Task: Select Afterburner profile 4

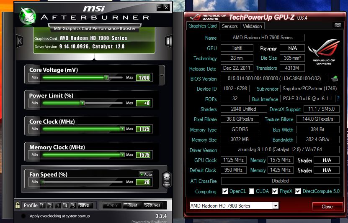Action: coord(65,205)
